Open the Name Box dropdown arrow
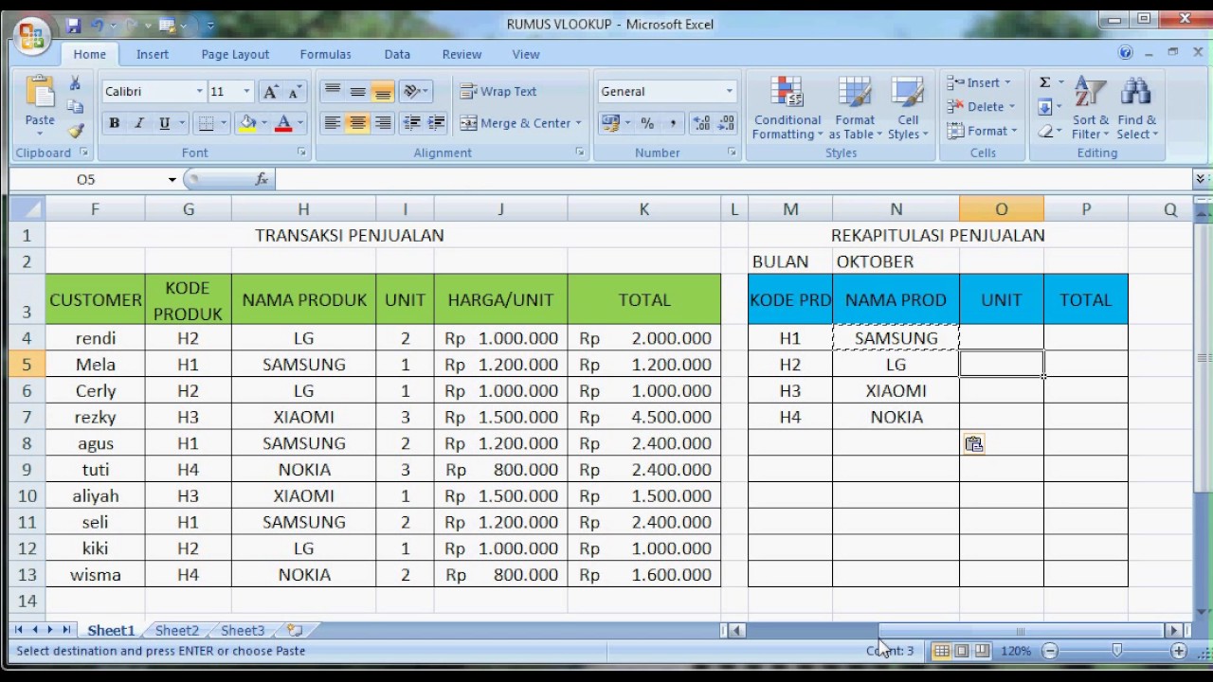 [x=172, y=179]
